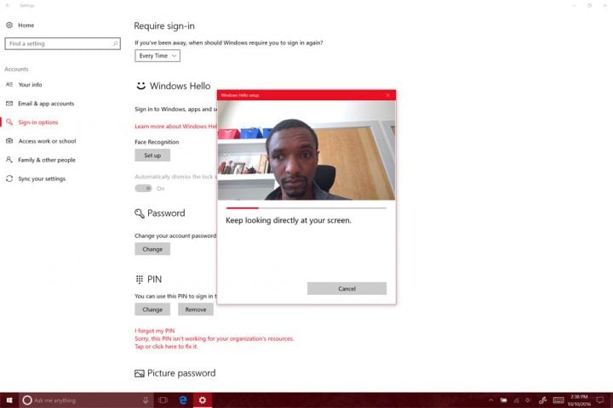The width and height of the screenshot is (613, 408).
Task: Go to Email & app accounts
Action: coord(46,104)
